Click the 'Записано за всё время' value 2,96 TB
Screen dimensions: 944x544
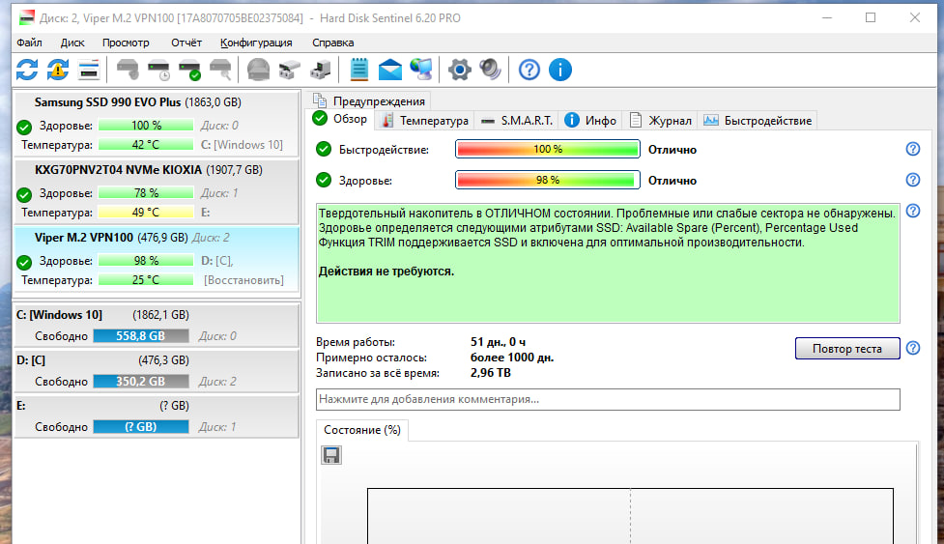(491, 373)
